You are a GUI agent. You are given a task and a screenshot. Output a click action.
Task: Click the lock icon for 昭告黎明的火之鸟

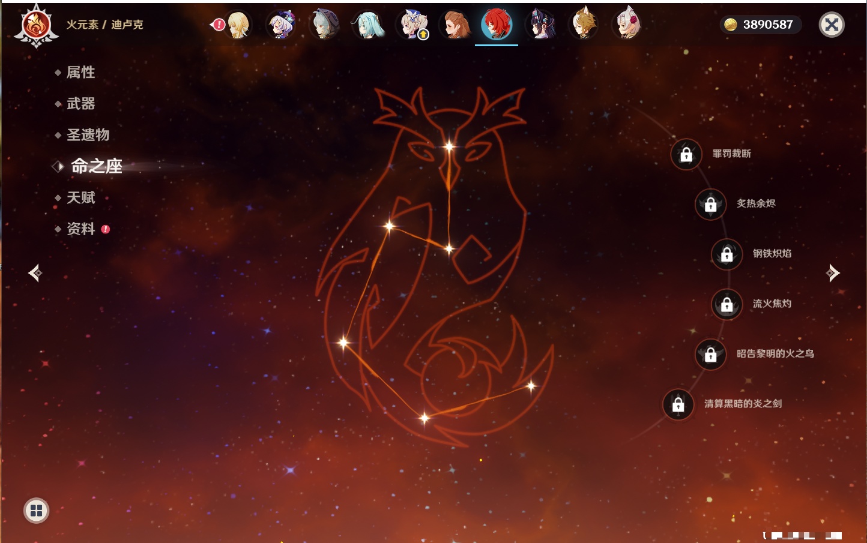click(x=710, y=354)
